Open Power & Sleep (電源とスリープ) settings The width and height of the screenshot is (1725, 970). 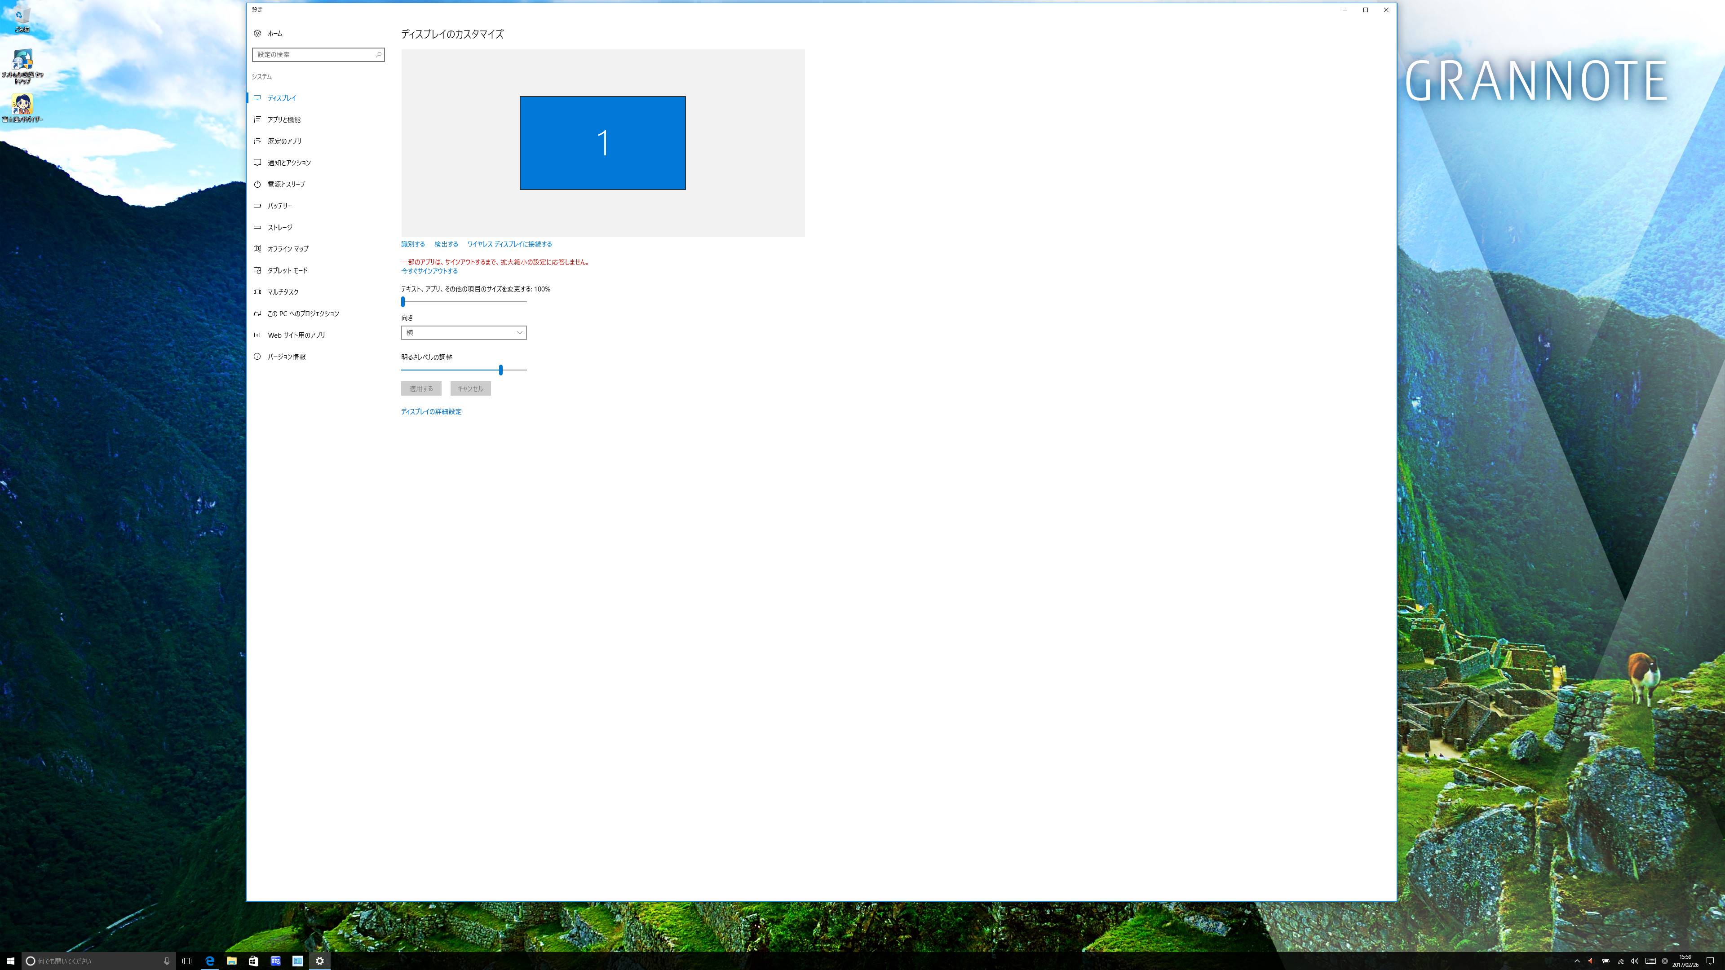(286, 184)
